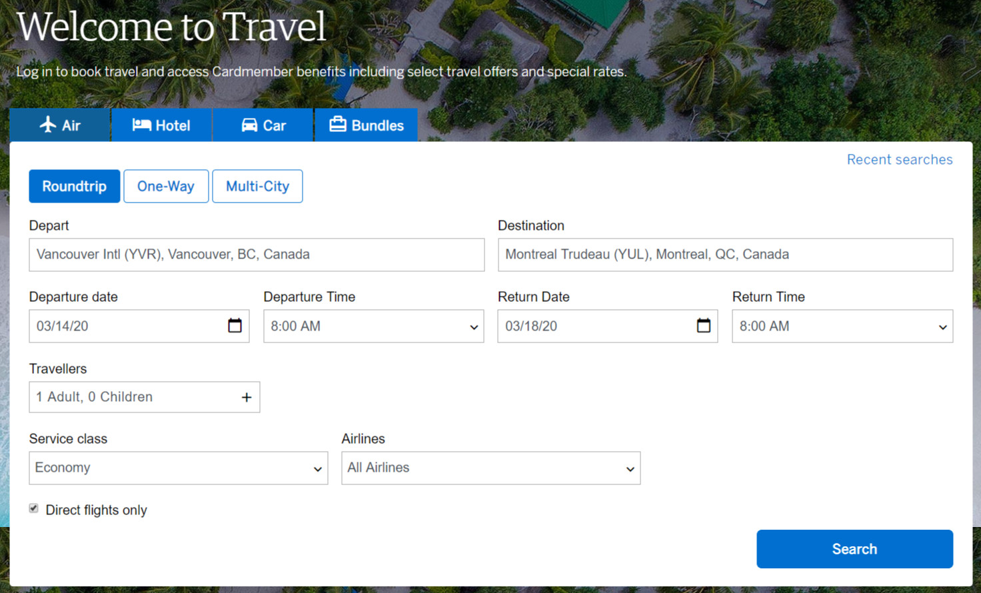This screenshot has height=593, width=981.
Task: Click the car icon on Car tab
Action: (x=249, y=125)
